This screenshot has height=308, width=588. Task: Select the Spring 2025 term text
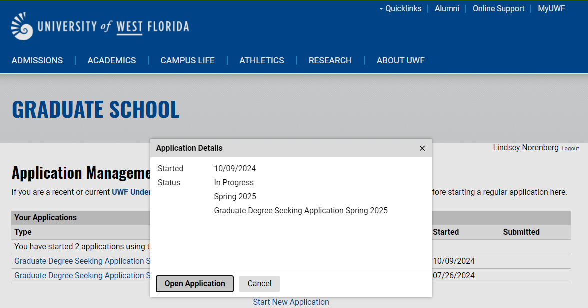[235, 197]
